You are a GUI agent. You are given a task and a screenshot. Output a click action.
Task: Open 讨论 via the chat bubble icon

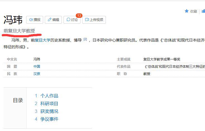69,20
